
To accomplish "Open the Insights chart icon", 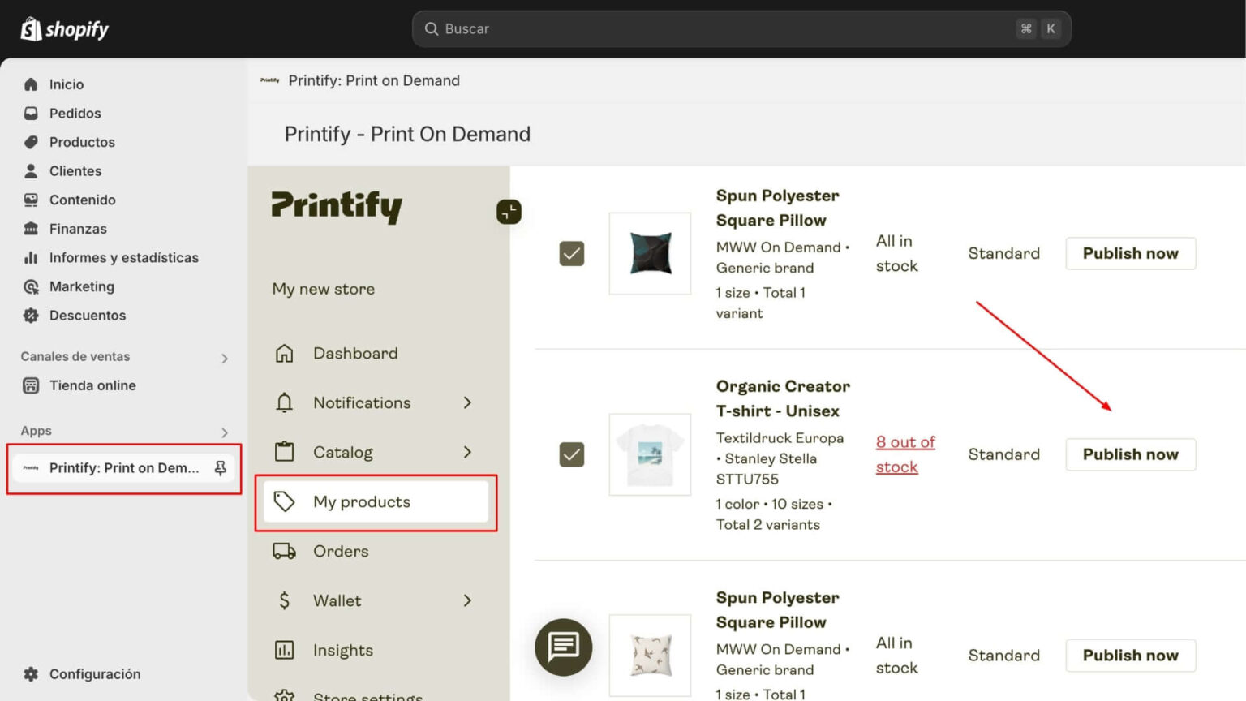I will 284,650.
